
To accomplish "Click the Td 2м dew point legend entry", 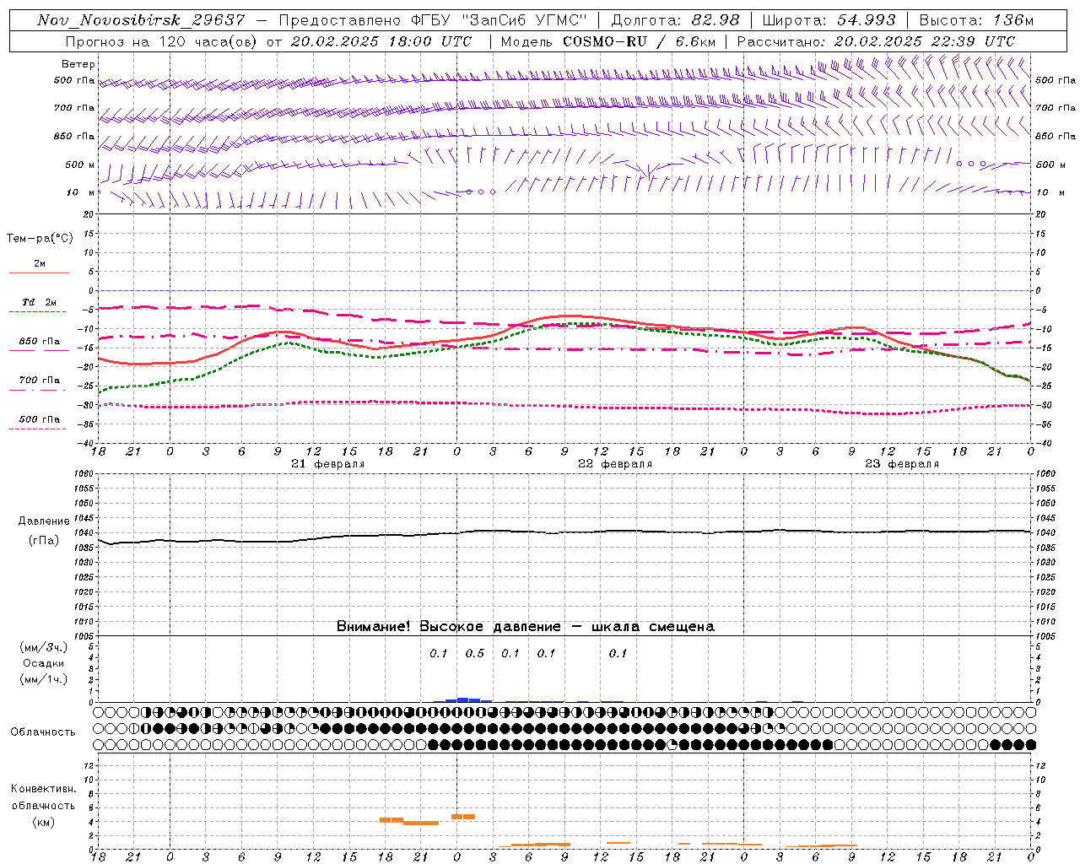I will pos(40,302).
